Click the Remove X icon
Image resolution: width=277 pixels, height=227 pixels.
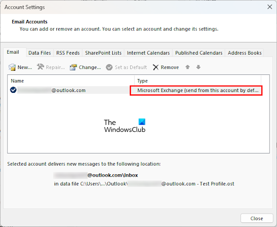156,67
